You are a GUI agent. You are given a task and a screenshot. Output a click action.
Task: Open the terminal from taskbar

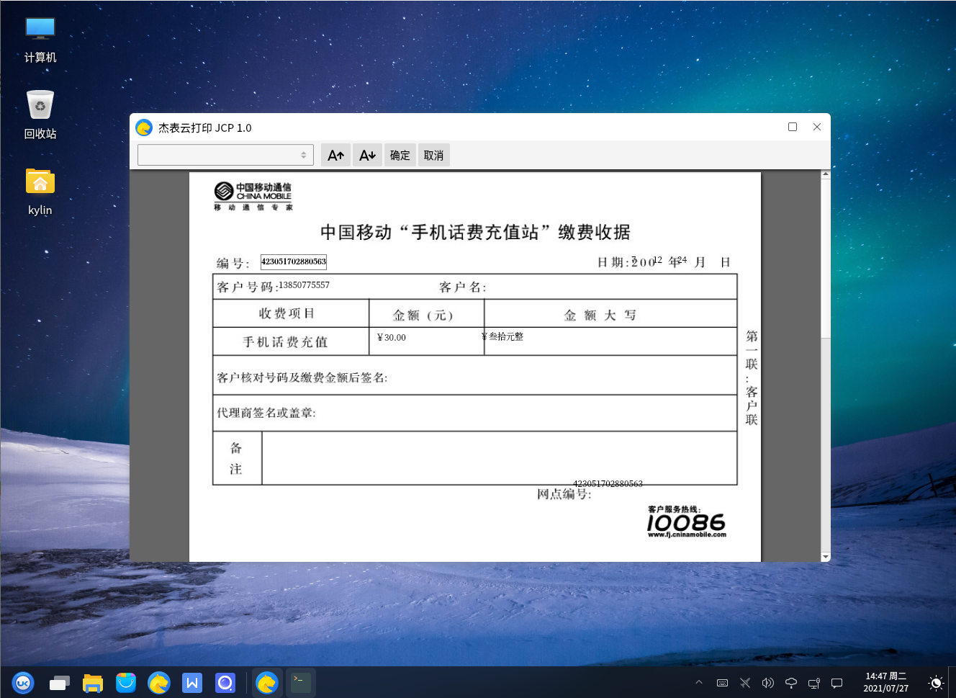(x=301, y=682)
